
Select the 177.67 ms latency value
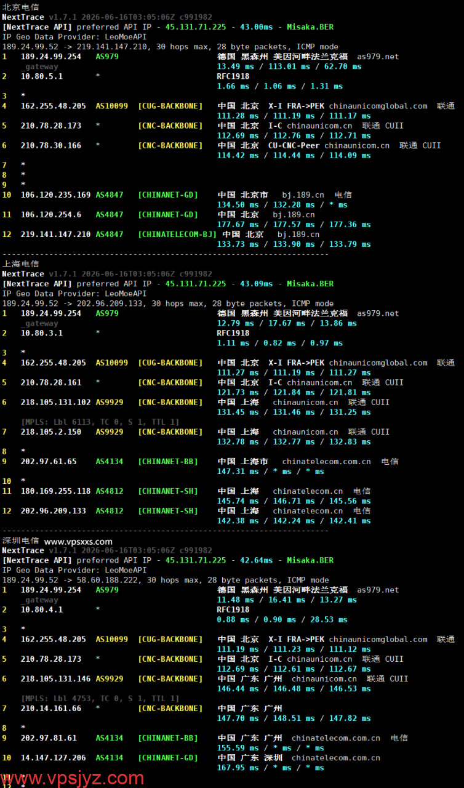point(239,224)
